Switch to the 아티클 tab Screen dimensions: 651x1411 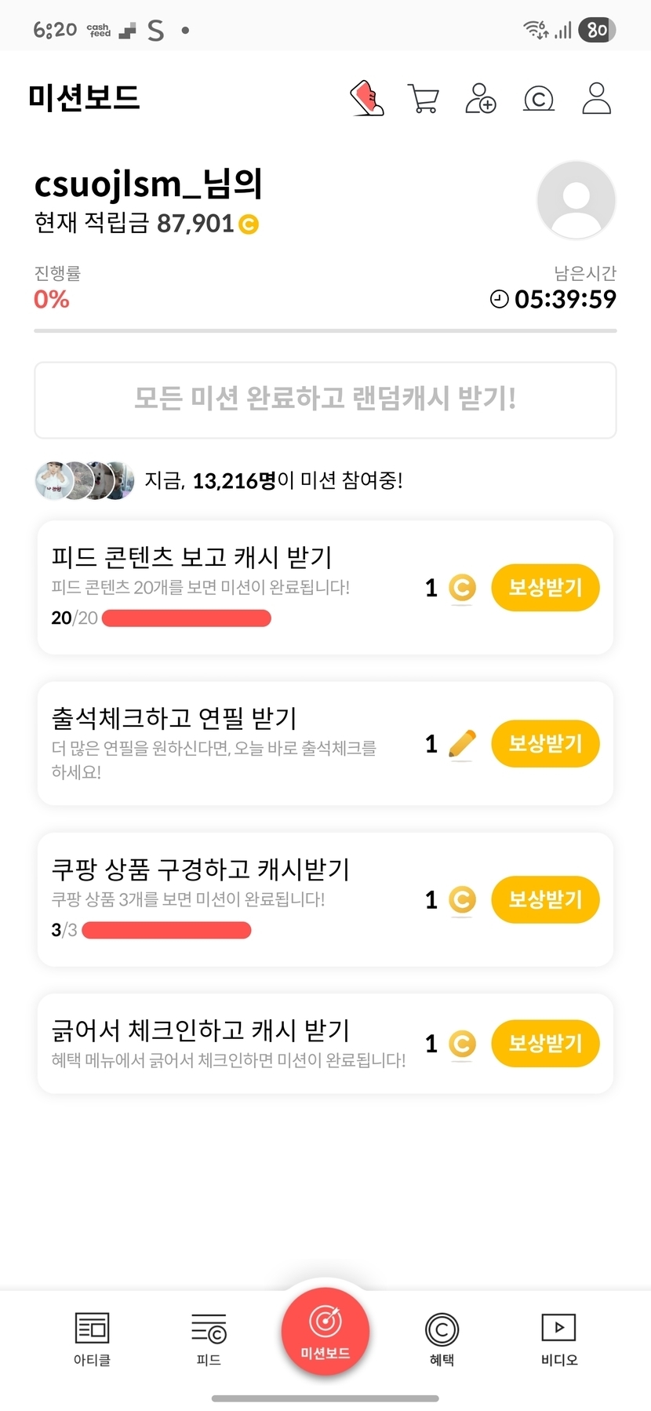[x=92, y=1339]
